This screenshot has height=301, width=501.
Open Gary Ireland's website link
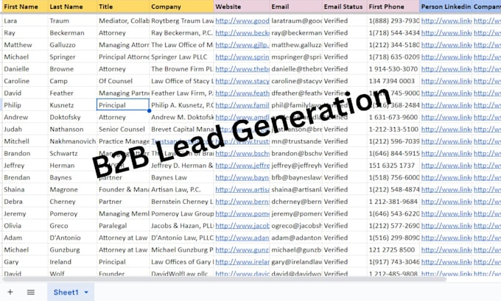coord(242,262)
